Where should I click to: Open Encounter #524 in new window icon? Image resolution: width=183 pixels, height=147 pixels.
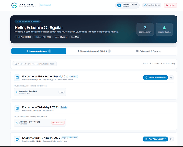click(x=171, y=78)
